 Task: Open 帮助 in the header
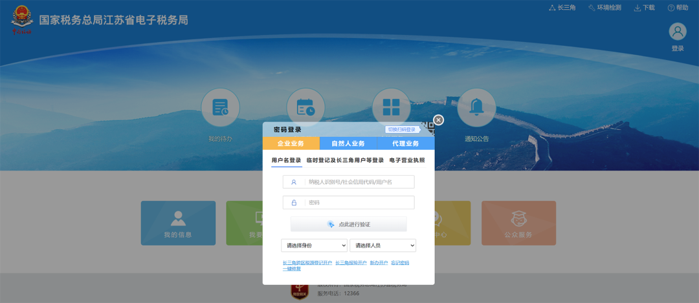[682, 8]
